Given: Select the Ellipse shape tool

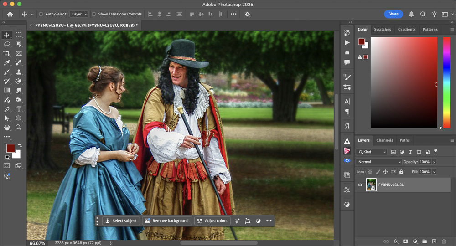Looking at the screenshot, I should coord(19,118).
